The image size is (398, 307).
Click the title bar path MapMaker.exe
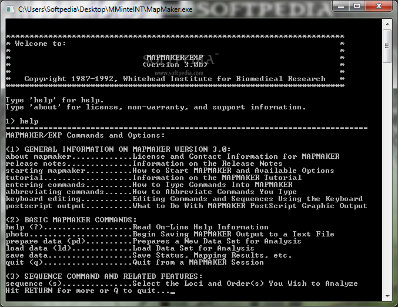[106, 9]
